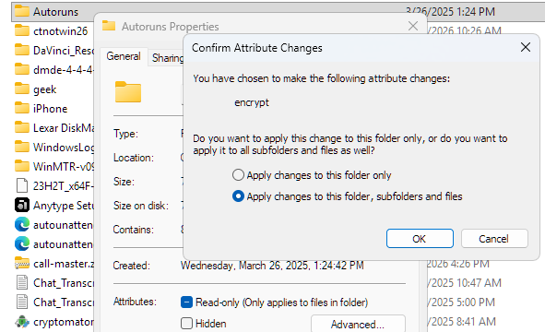Click the large folder icon in Properties dialog
Viewport: 545px width, 332px height.
(x=128, y=92)
